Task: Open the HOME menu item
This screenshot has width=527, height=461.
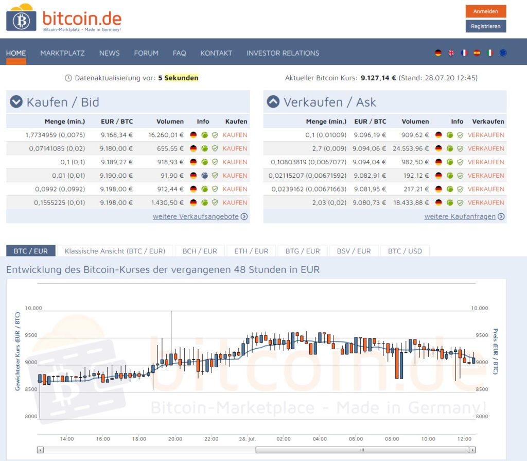Action: point(16,53)
